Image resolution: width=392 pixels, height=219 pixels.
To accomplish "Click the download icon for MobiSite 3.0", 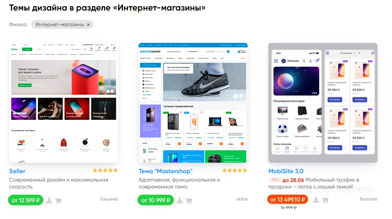I will coord(316,200).
